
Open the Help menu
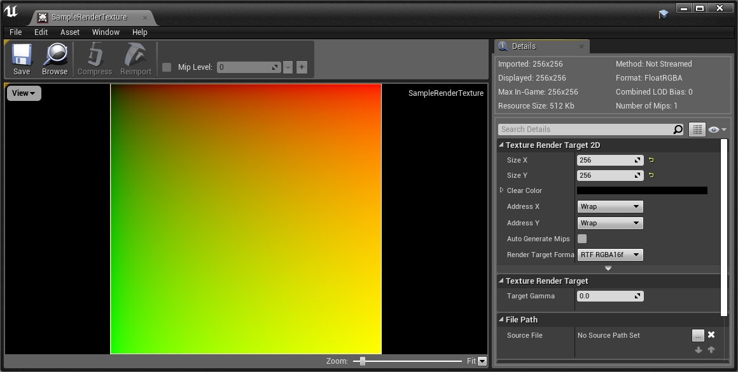point(140,32)
